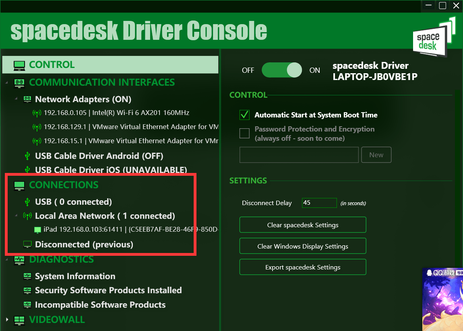The image size is (463, 331).
Task: Select Local Area Network ( 1 connected)
Action: tap(105, 216)
